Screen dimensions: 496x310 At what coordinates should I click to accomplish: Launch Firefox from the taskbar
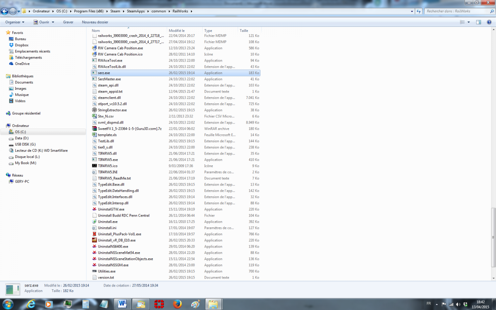click(177, 304)
